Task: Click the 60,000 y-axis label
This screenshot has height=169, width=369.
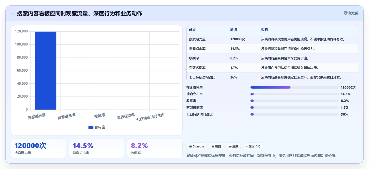Action: coord(22,70)
